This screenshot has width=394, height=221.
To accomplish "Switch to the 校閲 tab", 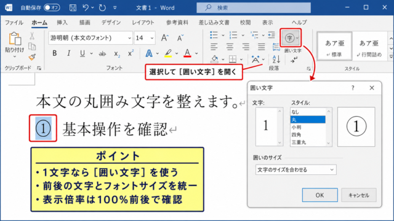I will click(x=245, y=23).
